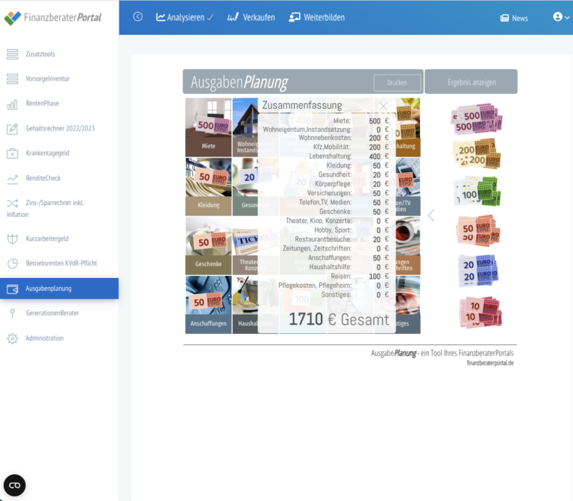Click the Administration gear icon
Image resolution: width=573 pixels, height=501 pixels.
tap(13, 338)
